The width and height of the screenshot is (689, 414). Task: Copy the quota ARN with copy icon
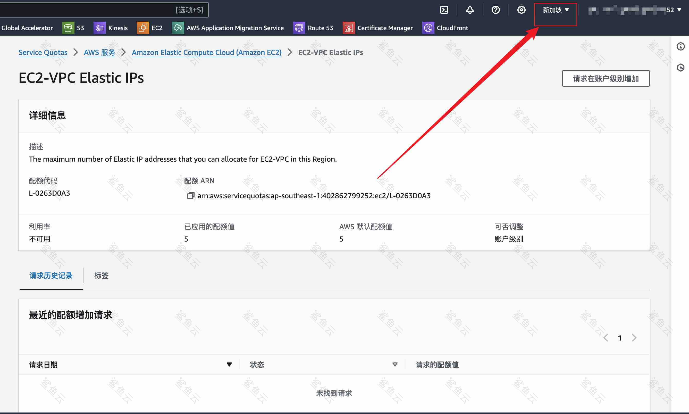pyautogui.click(x=191, y=196)
